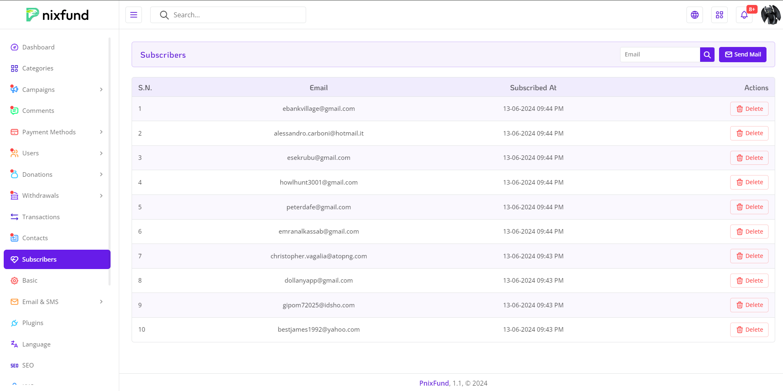Open the globe language selector icon

coord(695,15)
